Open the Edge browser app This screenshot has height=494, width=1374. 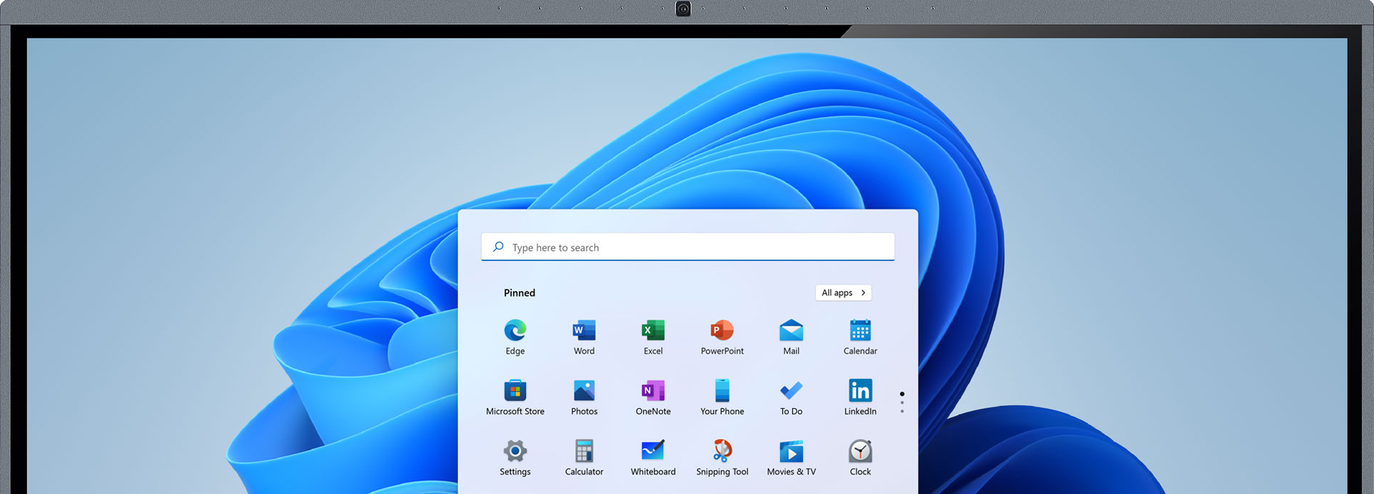click(x=515, y=337)
